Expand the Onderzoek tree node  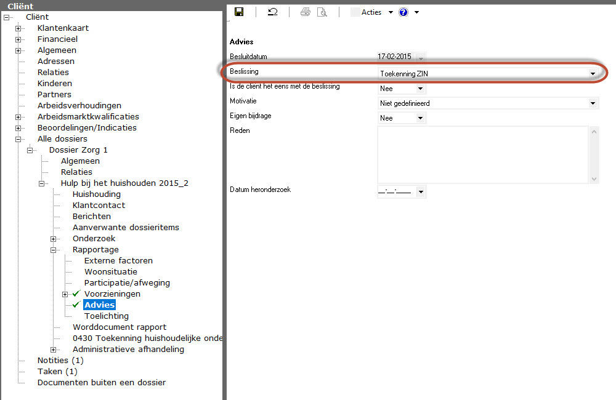click(54, 239)
